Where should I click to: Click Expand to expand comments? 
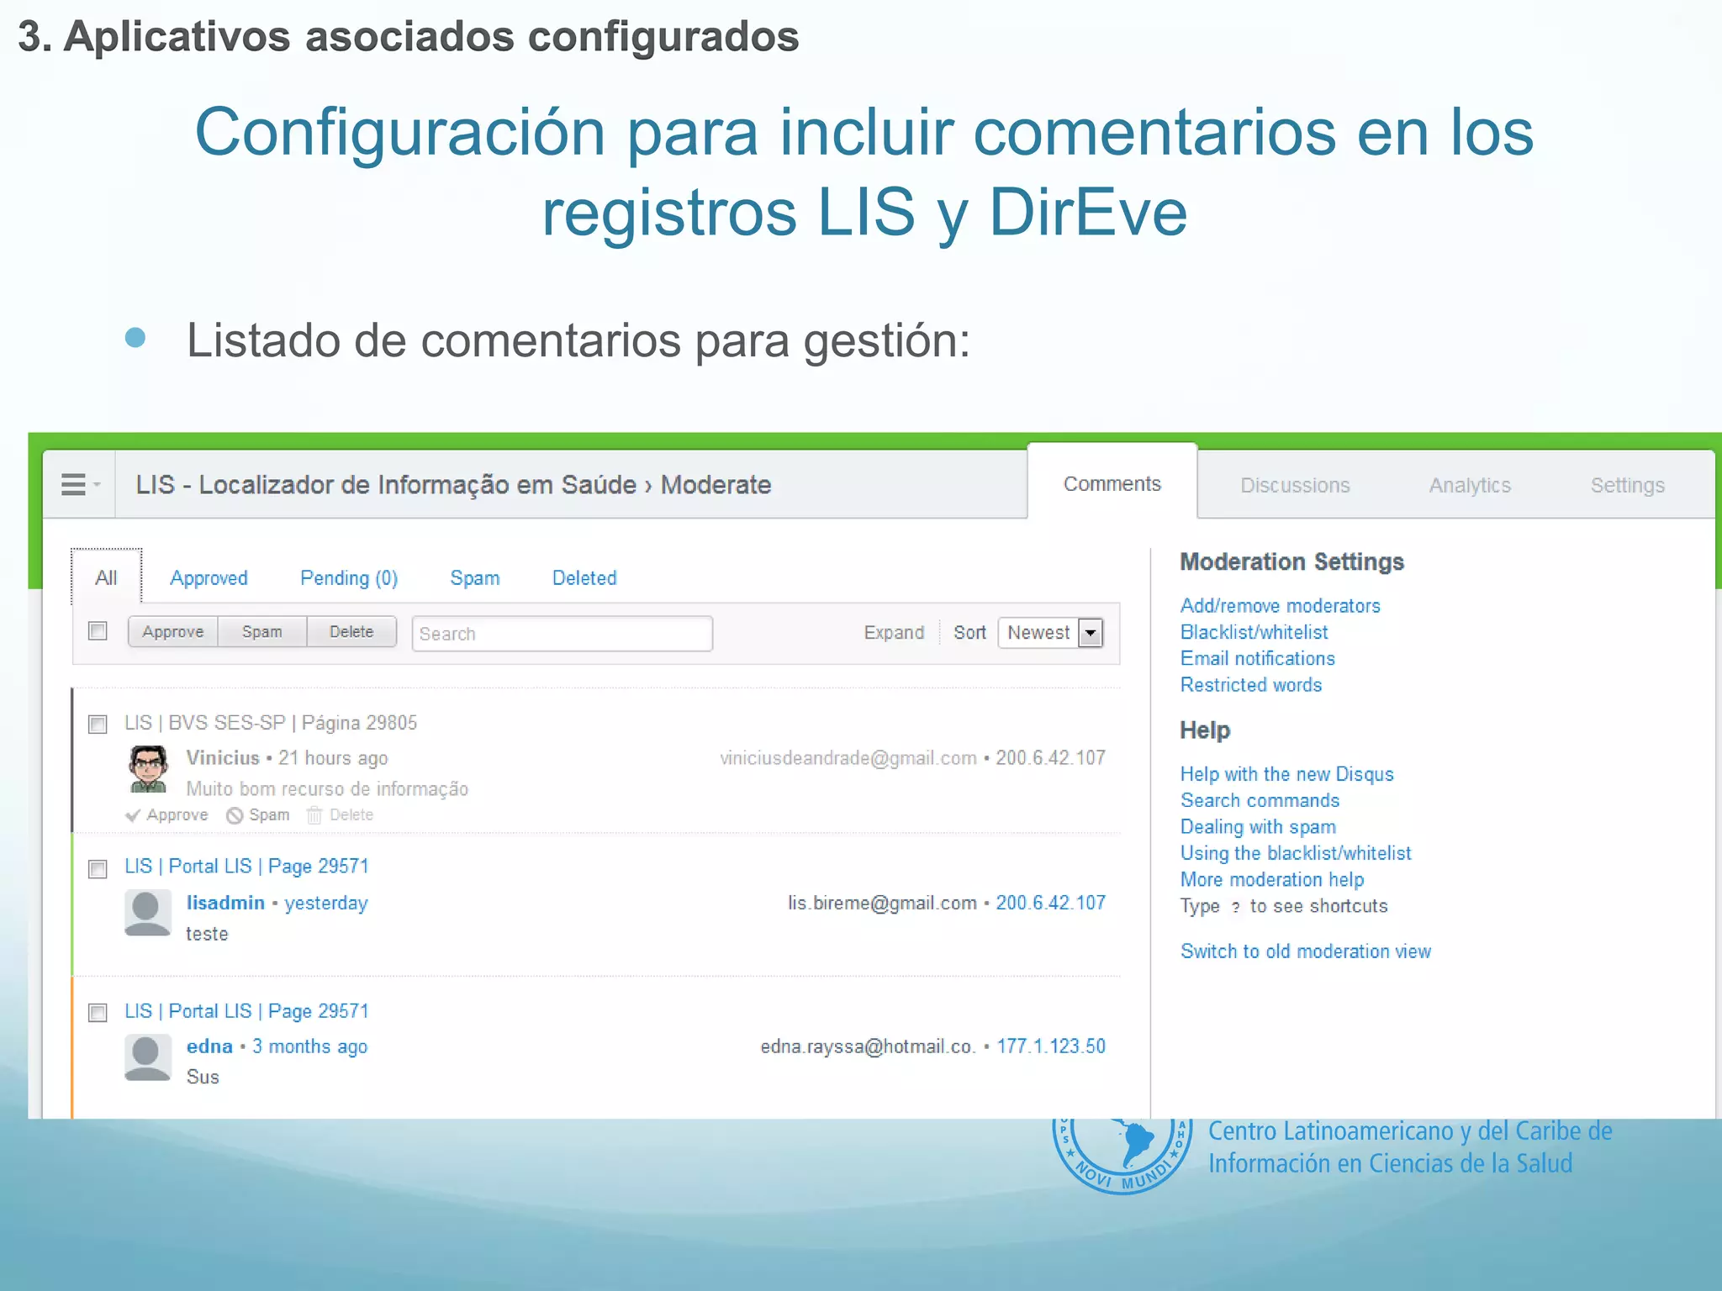pos(894,633)
